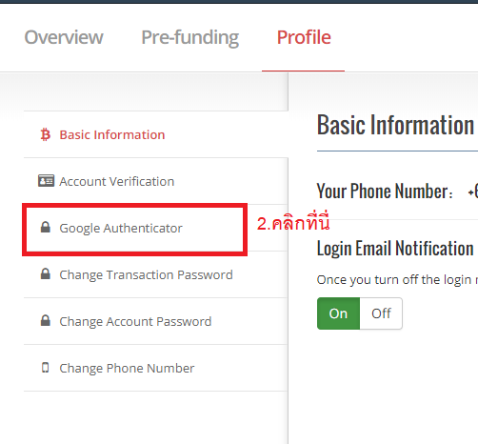Switch to the Overview tab
This screenshot has height=444, width=478.
(x=64, y=37)
